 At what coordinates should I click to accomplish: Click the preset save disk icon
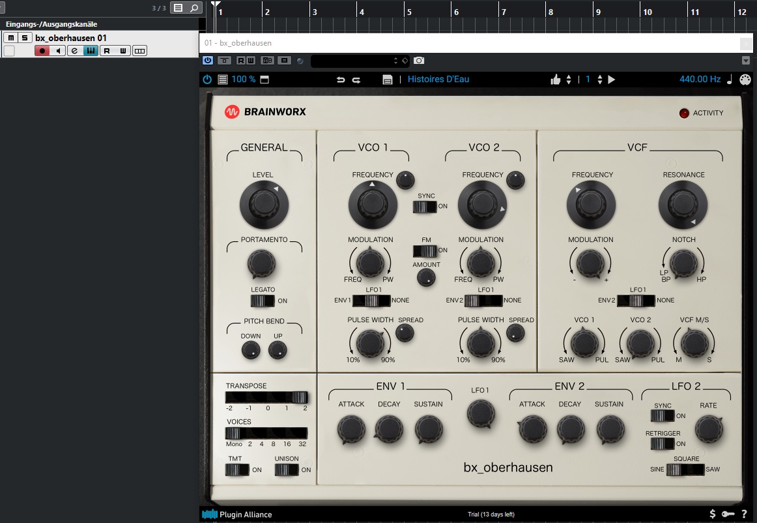tap(388, 80)
